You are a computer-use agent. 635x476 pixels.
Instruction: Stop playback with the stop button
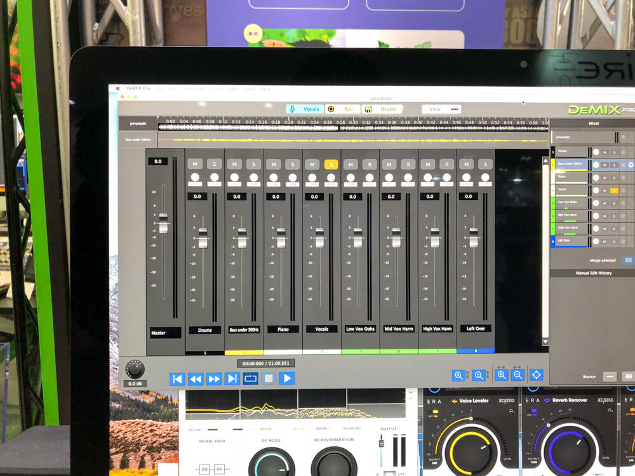[269, 378]
